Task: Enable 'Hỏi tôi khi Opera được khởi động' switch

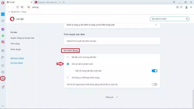Action: tap(154, 84)
